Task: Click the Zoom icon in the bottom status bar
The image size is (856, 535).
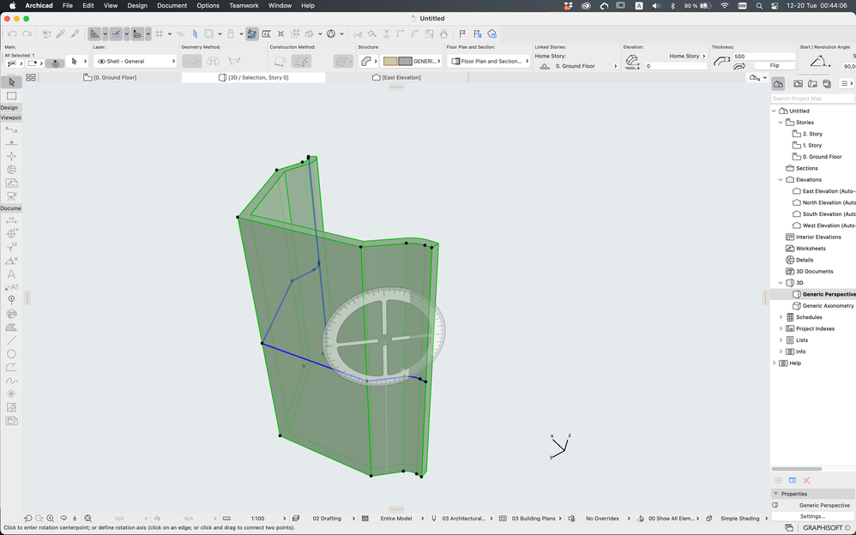Action: point(51,518)
